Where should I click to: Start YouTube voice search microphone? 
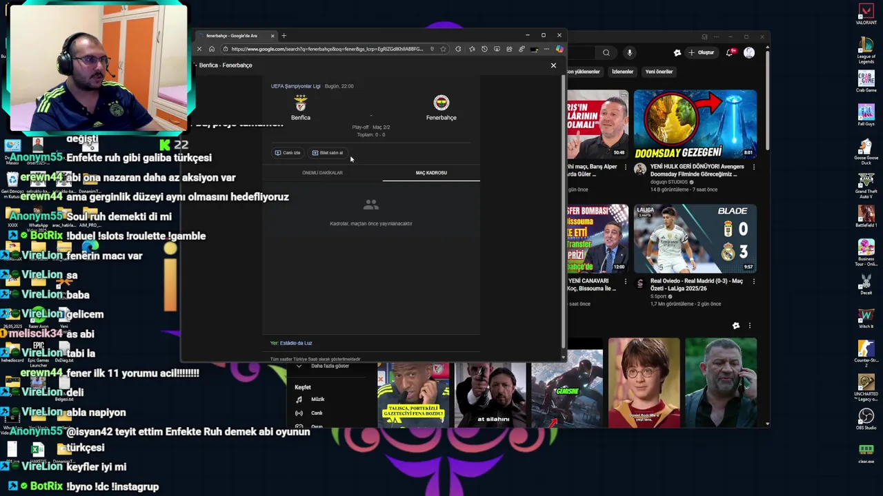[629, 52]
